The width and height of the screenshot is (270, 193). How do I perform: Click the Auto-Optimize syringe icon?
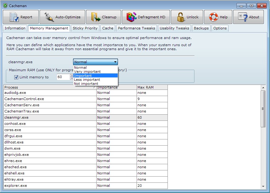tap(49, 17)
